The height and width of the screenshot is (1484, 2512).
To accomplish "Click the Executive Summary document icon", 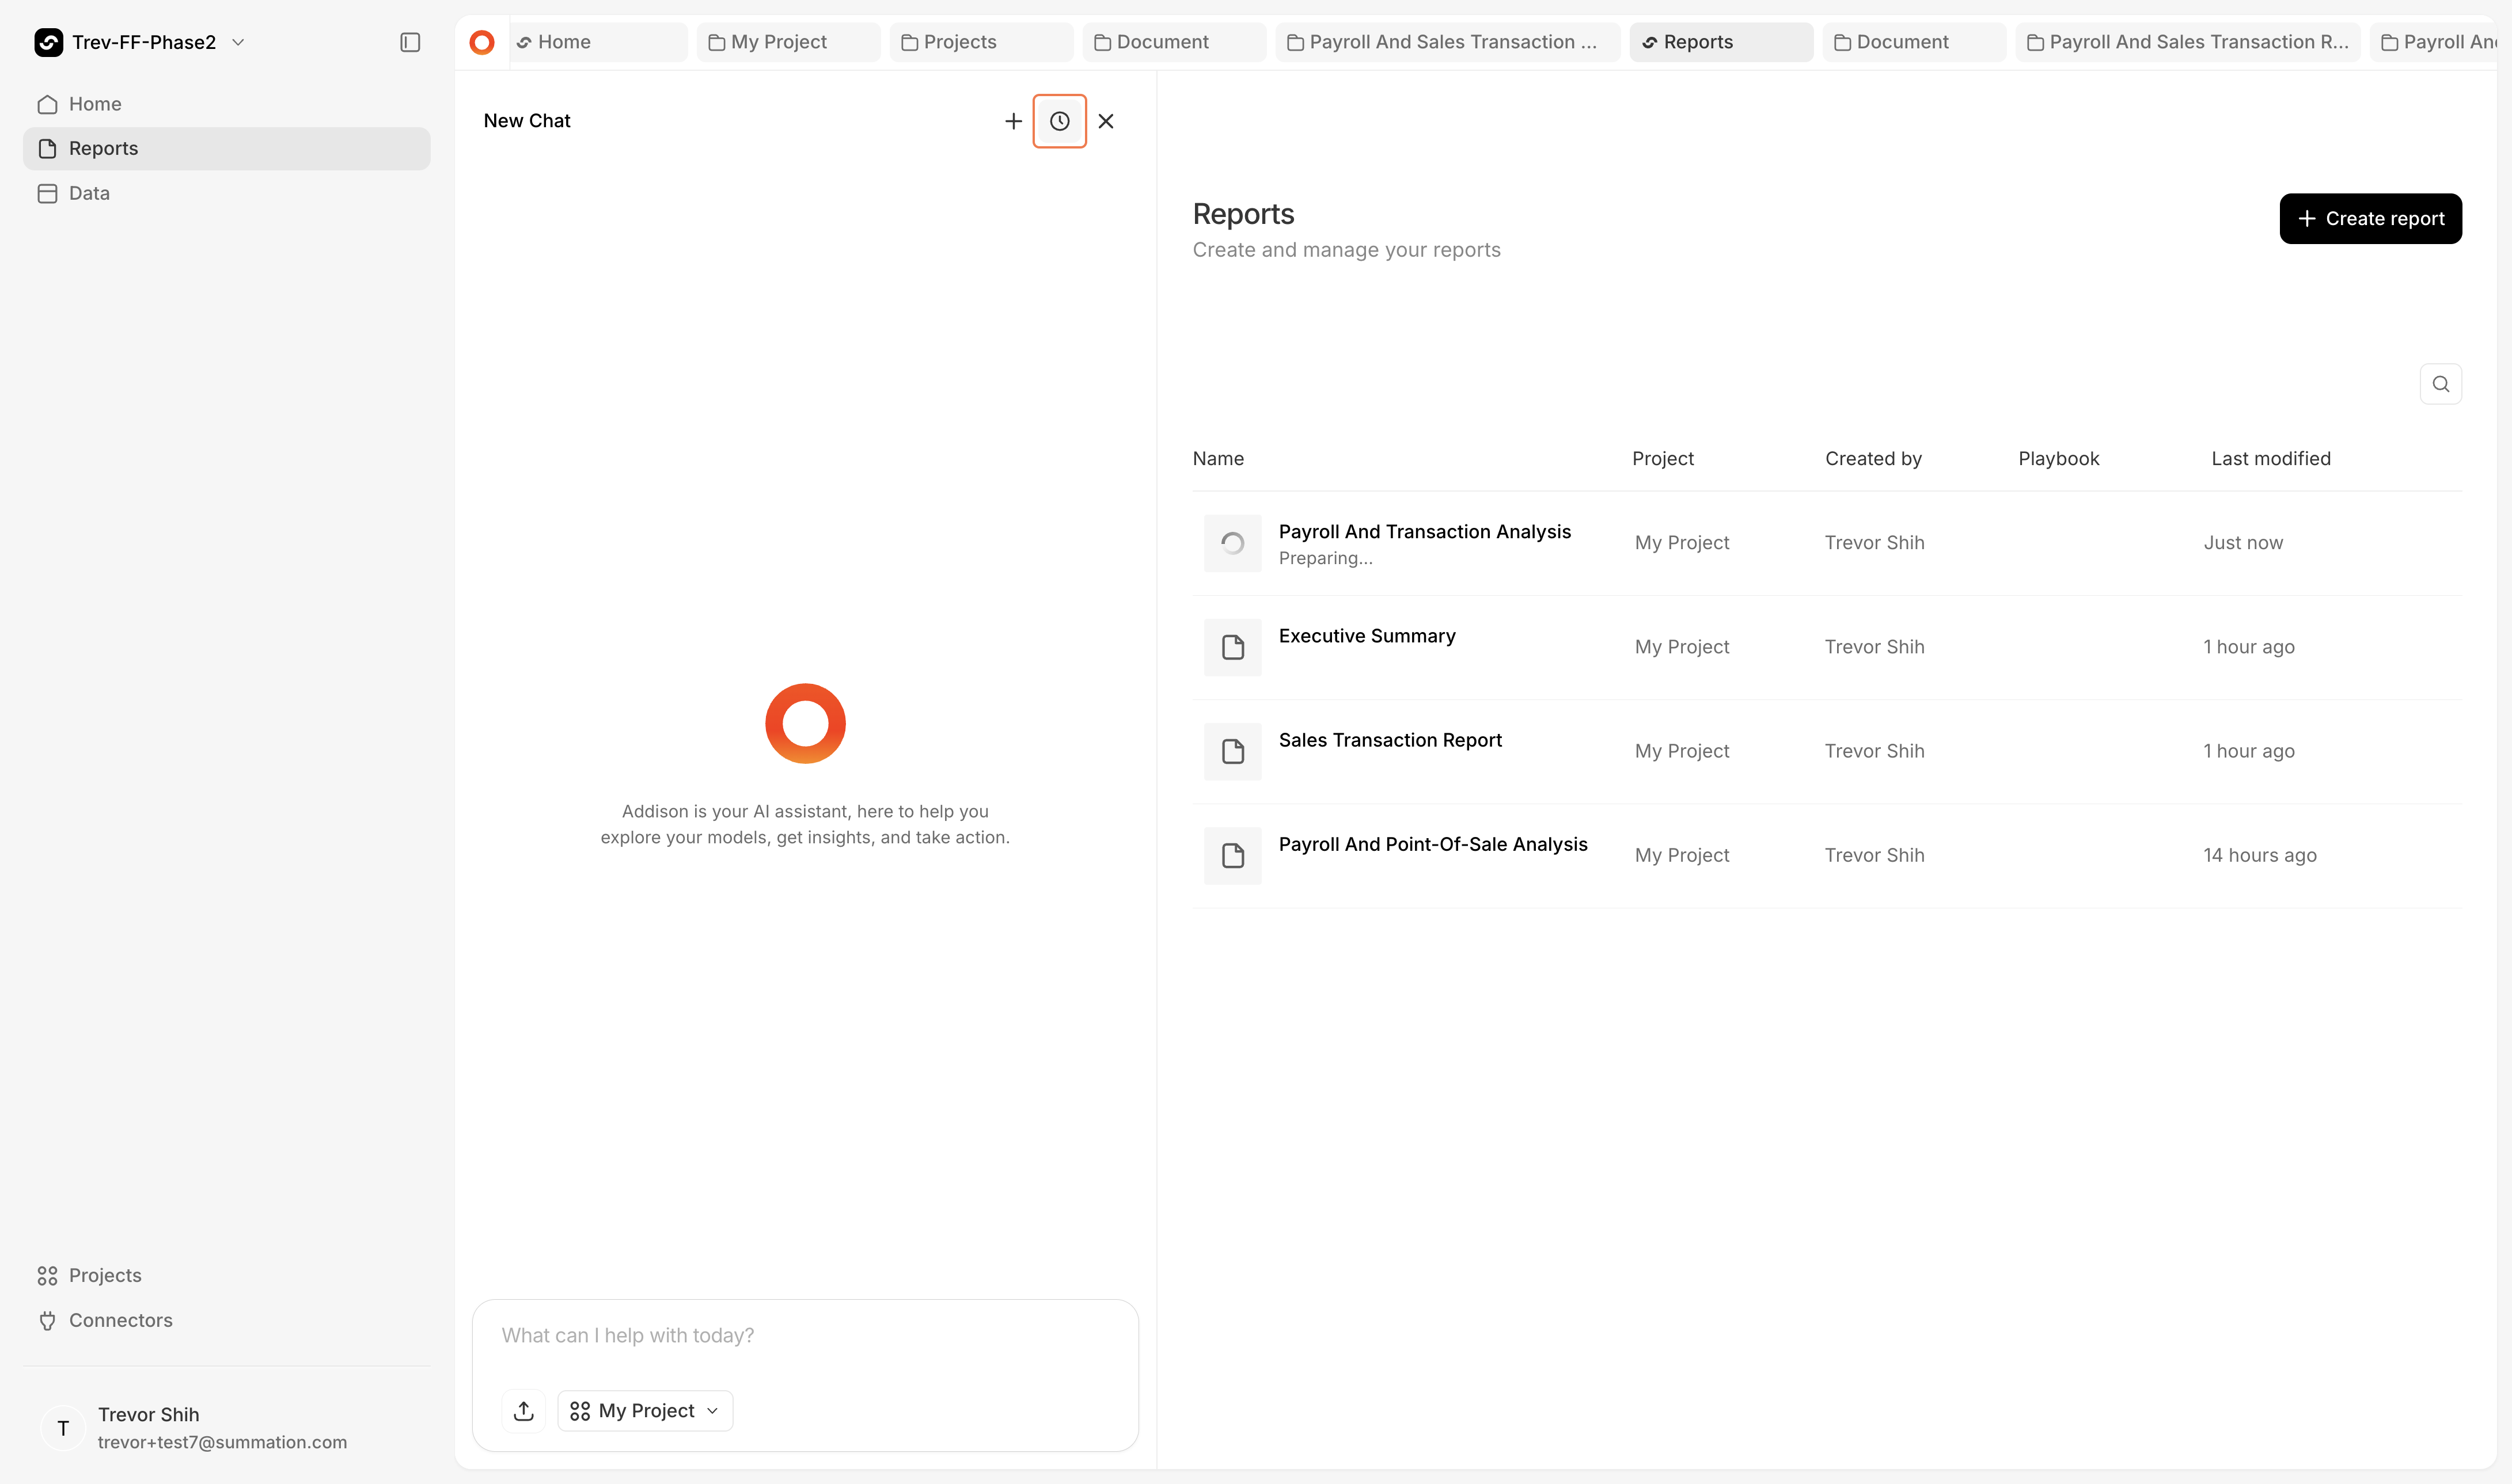I will click(x=1232, y=647).
